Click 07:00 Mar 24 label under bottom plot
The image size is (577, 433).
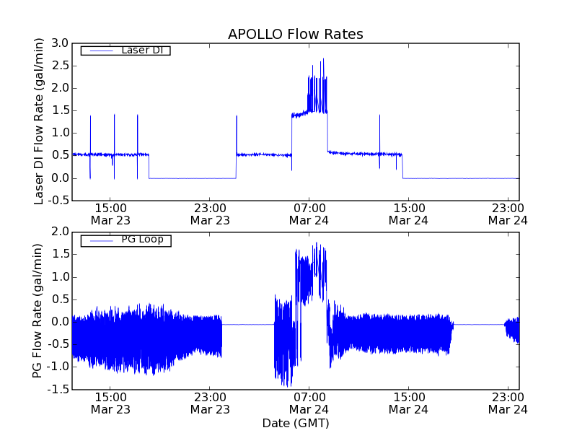309,403
